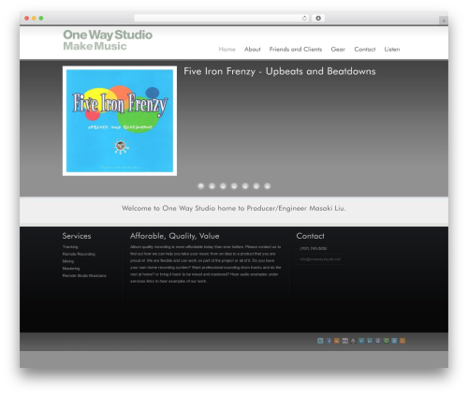The width and height of the screenshot is (468, 396).
Task: Select the fourth slideshow dot
Action: pyautogui.click(x=234, y=186)
